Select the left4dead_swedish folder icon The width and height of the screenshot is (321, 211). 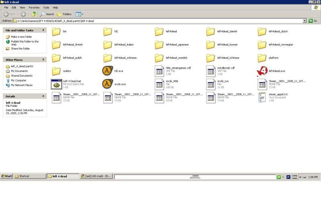pos(159,58)
